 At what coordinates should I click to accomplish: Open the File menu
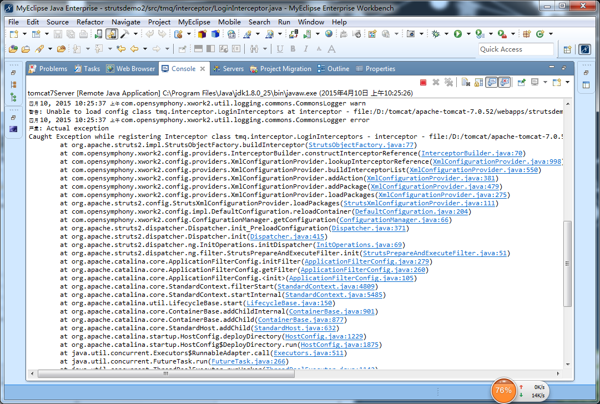coord(13,22)
